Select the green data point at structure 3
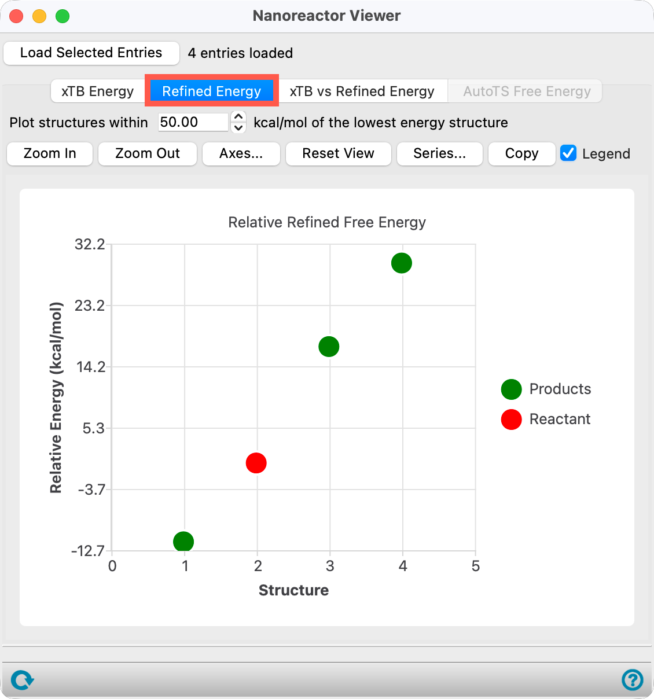Viewport: 654px width, 699px height. pyautogui.click(x=329, y=347)
